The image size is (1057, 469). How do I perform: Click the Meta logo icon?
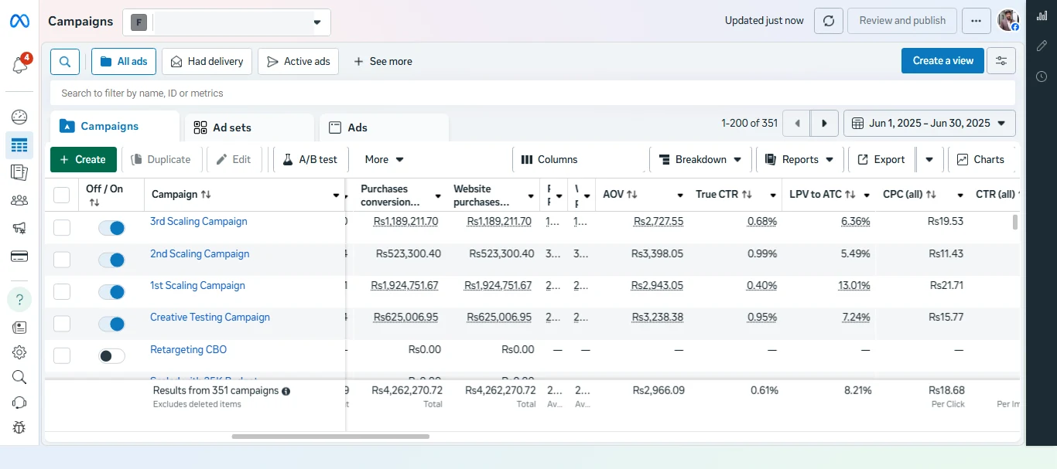point(19,22)
